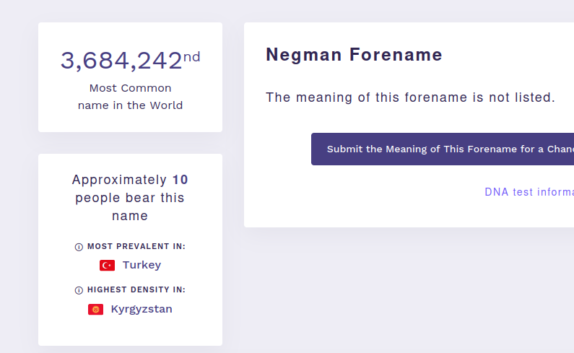Image resolution: width=574 pixels, height=353 pixels.
Task: Click the 'HIGHEST DENSITY IN:' label
Action: pos(136,290)
